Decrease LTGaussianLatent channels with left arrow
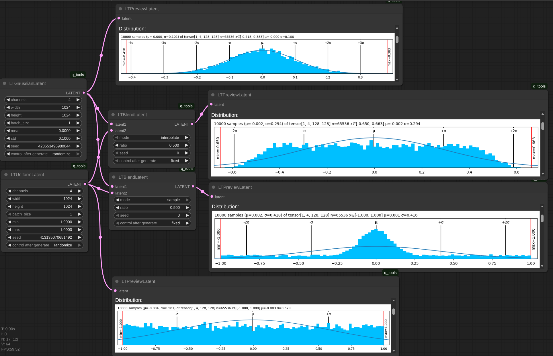This screenshot has height=356, width=553. click(8, 100)
